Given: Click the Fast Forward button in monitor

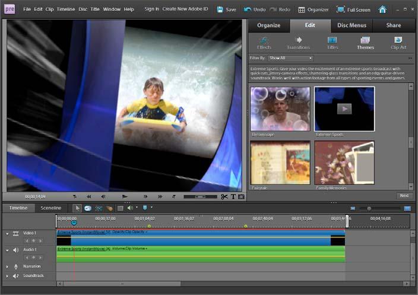Looking at the screenshot, I should [x=160, y=197].
